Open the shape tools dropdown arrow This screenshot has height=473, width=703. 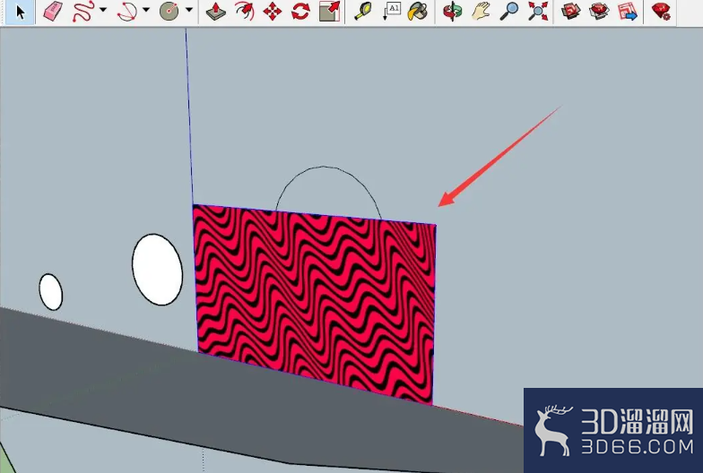189,9
